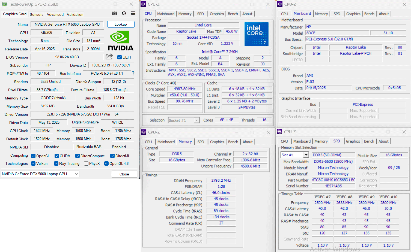Toggle the OpenGL 4.6 checkbox
Viewport: 411px width, 252px height.
click(106, 163)
